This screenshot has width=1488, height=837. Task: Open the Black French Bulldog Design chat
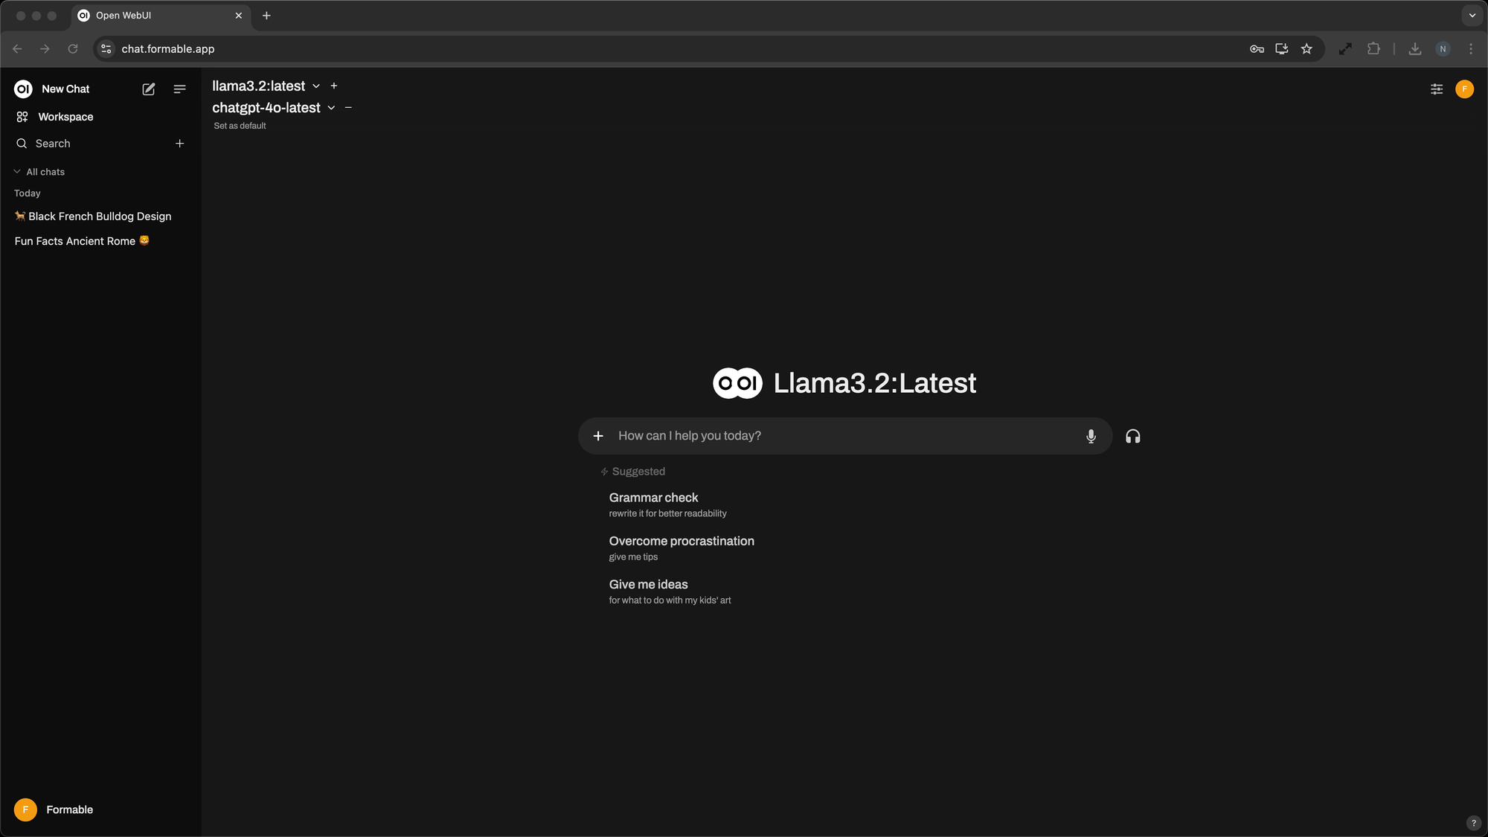99,216
